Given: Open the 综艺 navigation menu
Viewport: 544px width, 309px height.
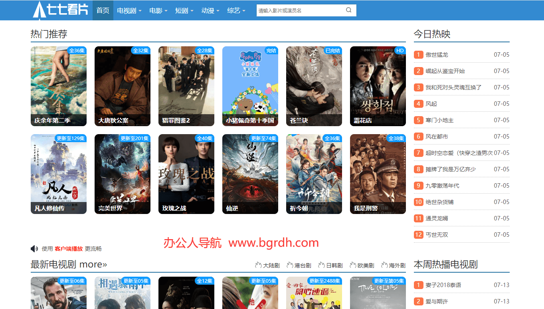Looking at the screenshot, I should 236,10.
